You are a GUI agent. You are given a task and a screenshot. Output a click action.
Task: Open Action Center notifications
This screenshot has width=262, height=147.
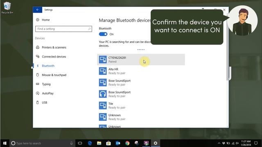click(x=256, y=143)
